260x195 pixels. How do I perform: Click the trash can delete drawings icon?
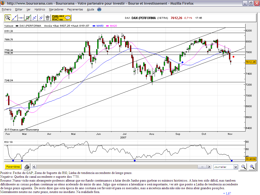tap(47, 18)
